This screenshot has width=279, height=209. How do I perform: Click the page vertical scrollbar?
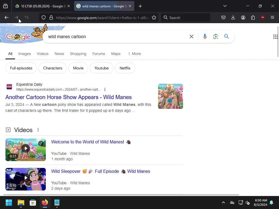[278, 42]
